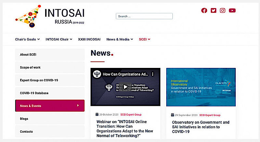The image size is (260, 142).
Task: Open the Instagram social icon
Action: (222, 11)
